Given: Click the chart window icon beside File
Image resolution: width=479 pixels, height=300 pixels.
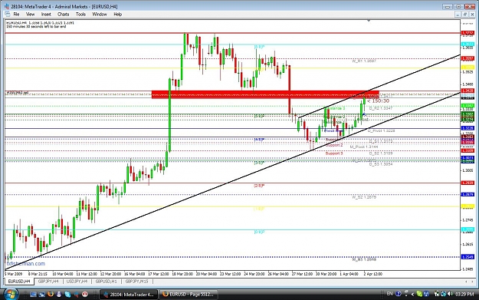Looking at the screenshot, I should [8, 14].
